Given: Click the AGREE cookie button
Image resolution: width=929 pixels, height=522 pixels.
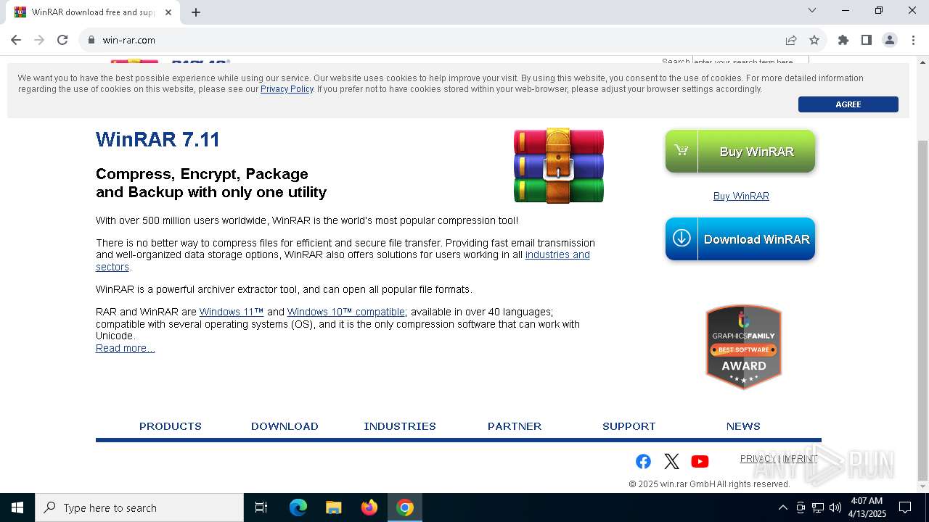Looking at the screenshot, I should click(x=848, y=104).
